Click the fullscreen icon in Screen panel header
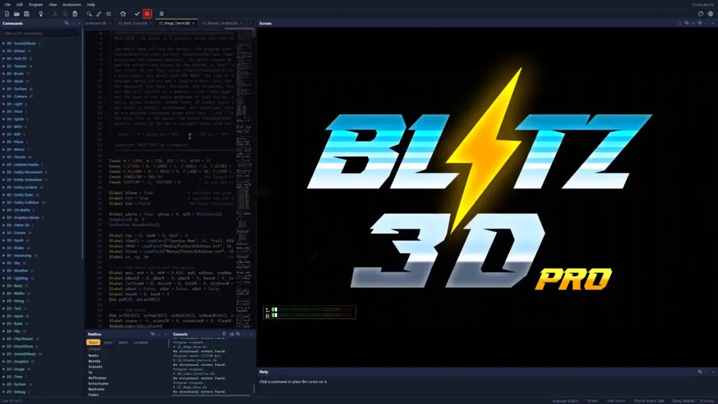The image size is (718, 404). click(680, 23)
